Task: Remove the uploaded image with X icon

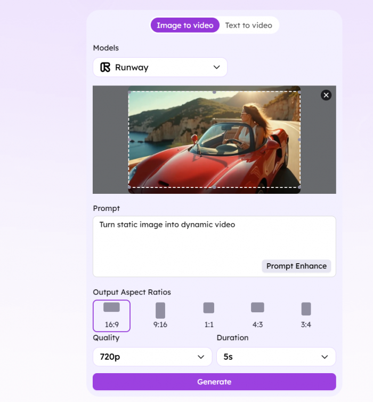Action: tap(326, 95)
